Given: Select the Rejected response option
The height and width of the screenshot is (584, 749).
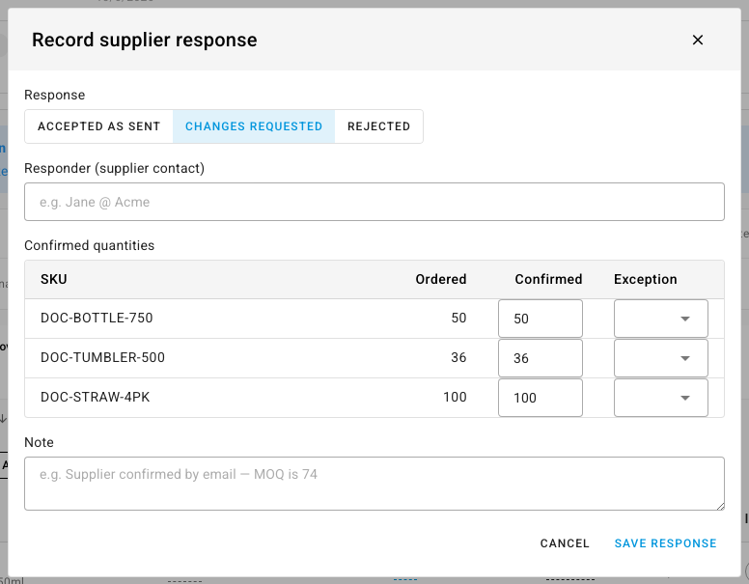Looking at the screenshot, I should click(378, 126).
